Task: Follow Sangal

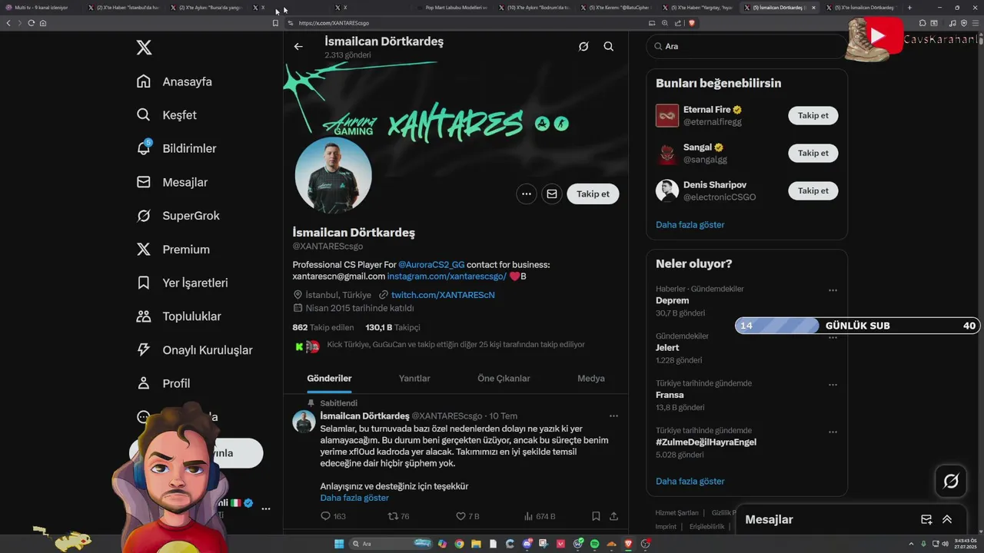Action: 813,153
